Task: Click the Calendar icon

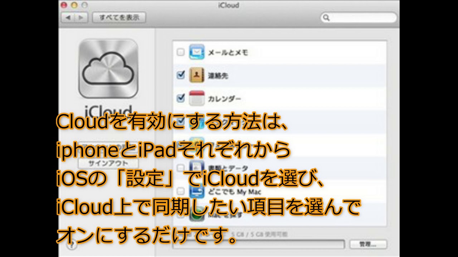Action: [196, 98]
